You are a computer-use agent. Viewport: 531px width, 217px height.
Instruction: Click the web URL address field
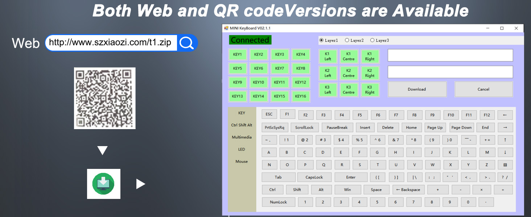[111, 43]
